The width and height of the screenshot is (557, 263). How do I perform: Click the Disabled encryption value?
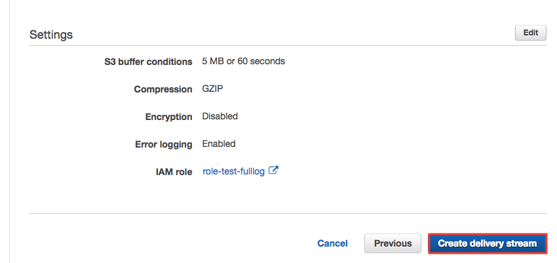pyautogui.click(x=220, y=116)
